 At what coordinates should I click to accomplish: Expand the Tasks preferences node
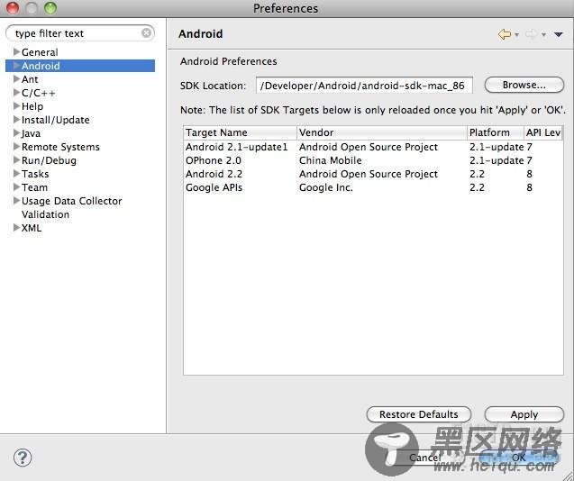[x=16, y=174]
